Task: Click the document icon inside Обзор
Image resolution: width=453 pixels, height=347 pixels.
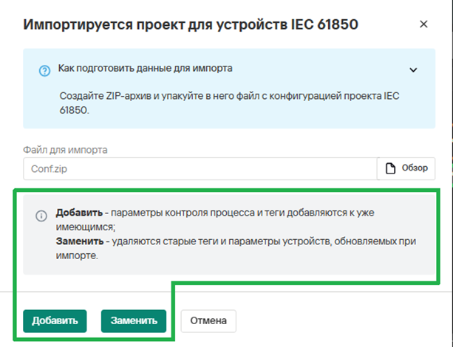Action: (390, 168)
